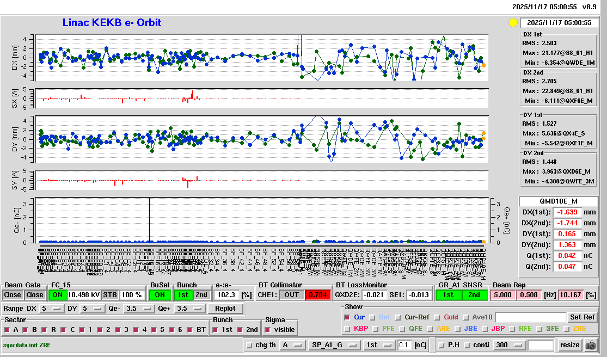Viewport: 607px width, 357px height.
Task: Click the yellow status indicator circle
Action: pyautogui.click(x=512, y=23)
